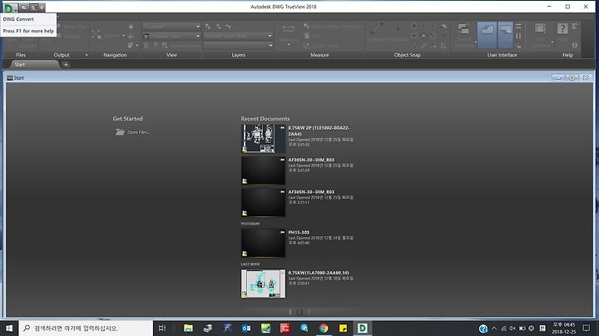The width and height of the screenshot is (599, 336).
Task: Click the taskbar clock showing 2018-12-25
Action: [564, 329]
